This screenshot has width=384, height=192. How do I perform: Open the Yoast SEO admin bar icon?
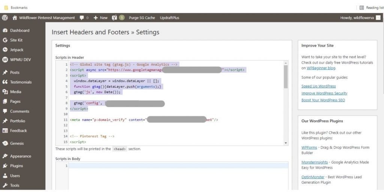pyautogui.click(x=114, y=18)
